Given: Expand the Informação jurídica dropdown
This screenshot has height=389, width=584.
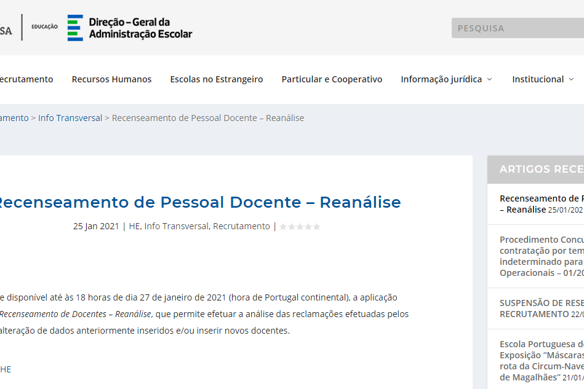Looking at the screenshot, I should (x=446, y=79).
